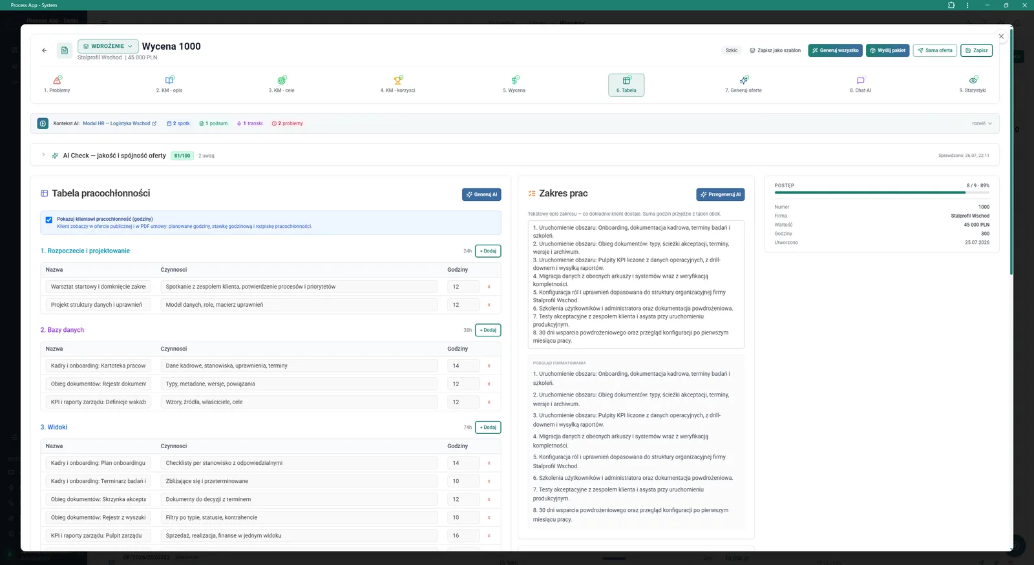
Task: Click the Generuj wszystko button
Action: [x=835, y=50]
